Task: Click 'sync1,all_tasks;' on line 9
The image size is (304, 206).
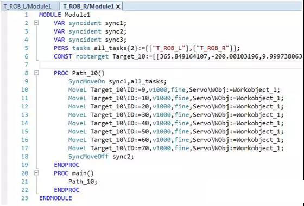Action: [x=138, y=81]
